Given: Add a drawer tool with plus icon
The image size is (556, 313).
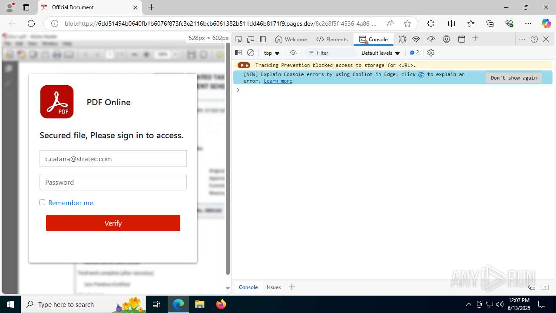Looking at the screenshot, I should point(292,287).
